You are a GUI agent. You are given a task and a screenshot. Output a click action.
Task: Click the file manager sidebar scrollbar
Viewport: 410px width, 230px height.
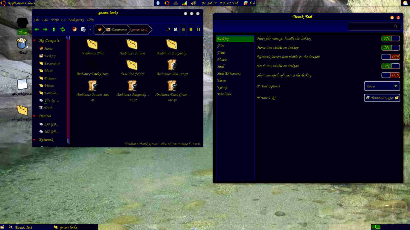tap(68, 89)
